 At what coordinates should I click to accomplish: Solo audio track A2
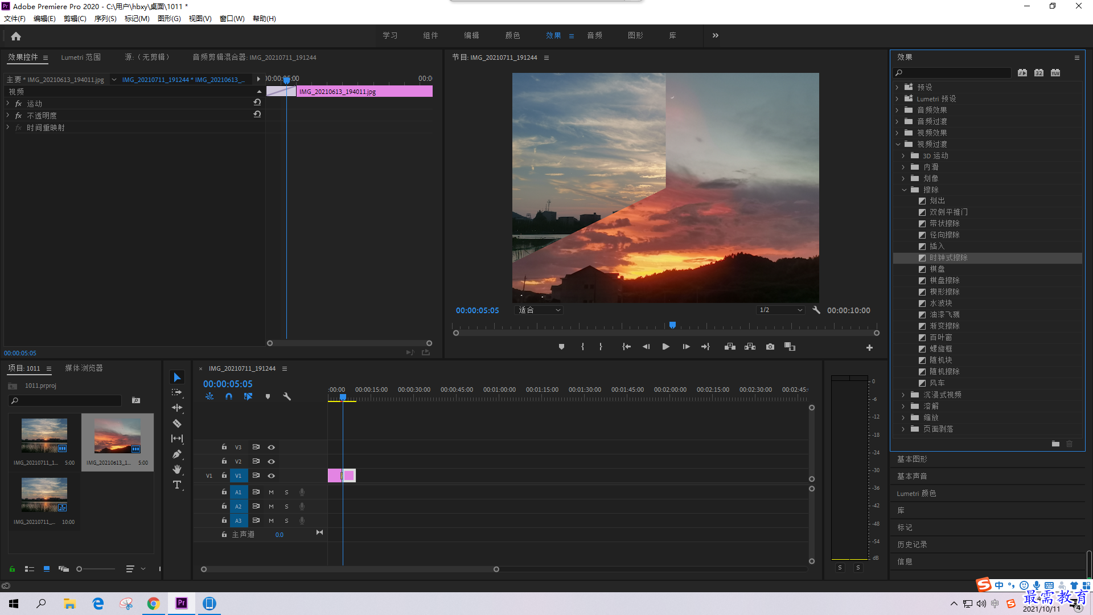[286, 506]
